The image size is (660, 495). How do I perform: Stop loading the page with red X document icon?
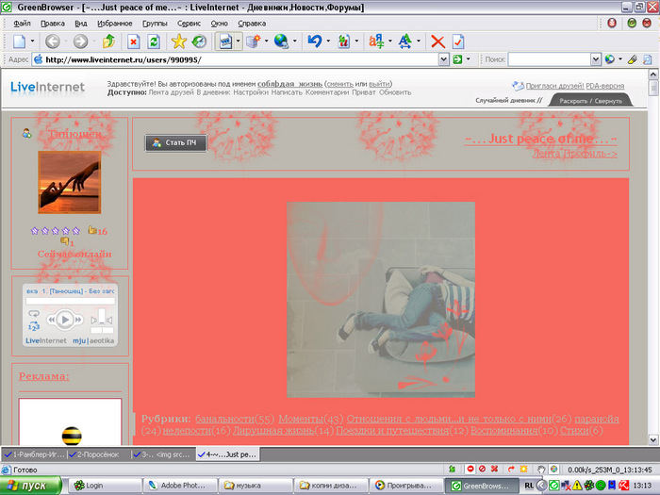tap(134, 41)
